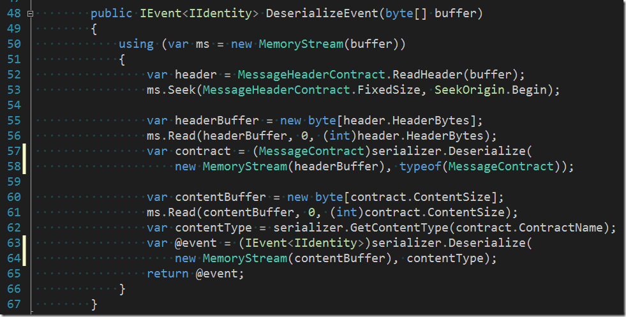Click @event variable declaration on line 63
Viewport: 626px width, 317px height.
click(196, 243)
